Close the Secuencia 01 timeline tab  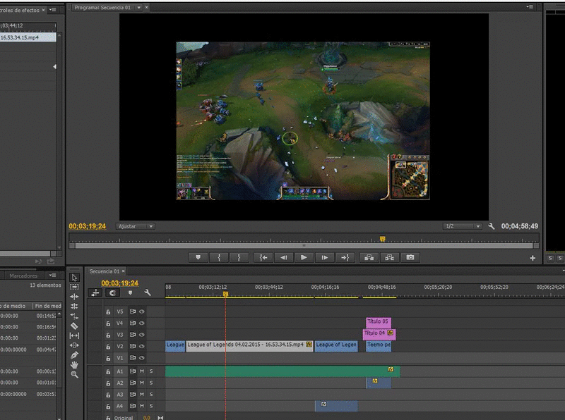[x=123, y=271]
